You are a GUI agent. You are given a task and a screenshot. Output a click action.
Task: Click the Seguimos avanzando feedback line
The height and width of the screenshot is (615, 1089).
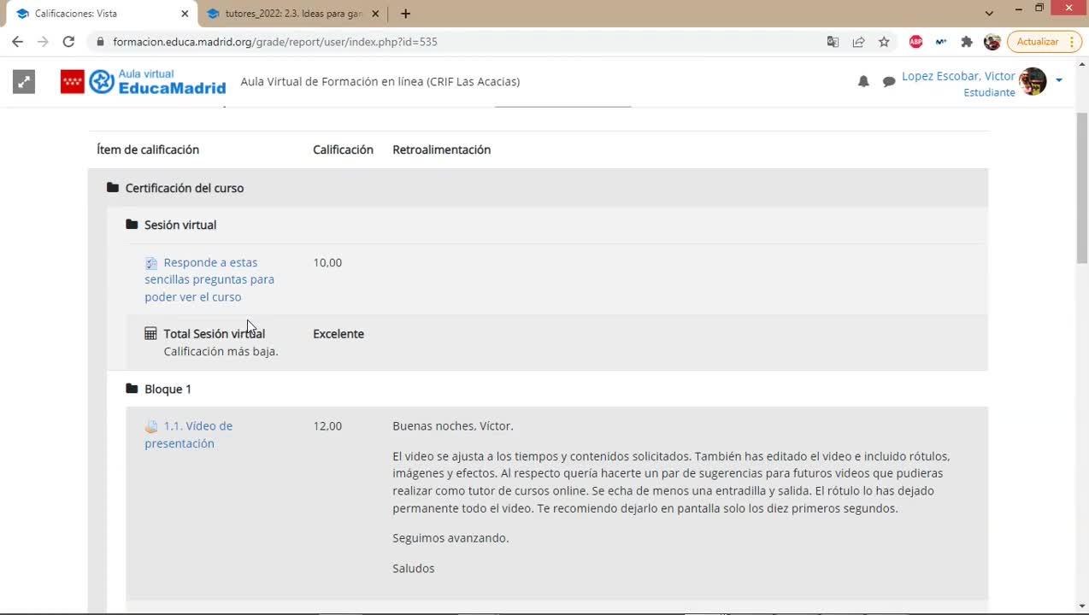450,538
